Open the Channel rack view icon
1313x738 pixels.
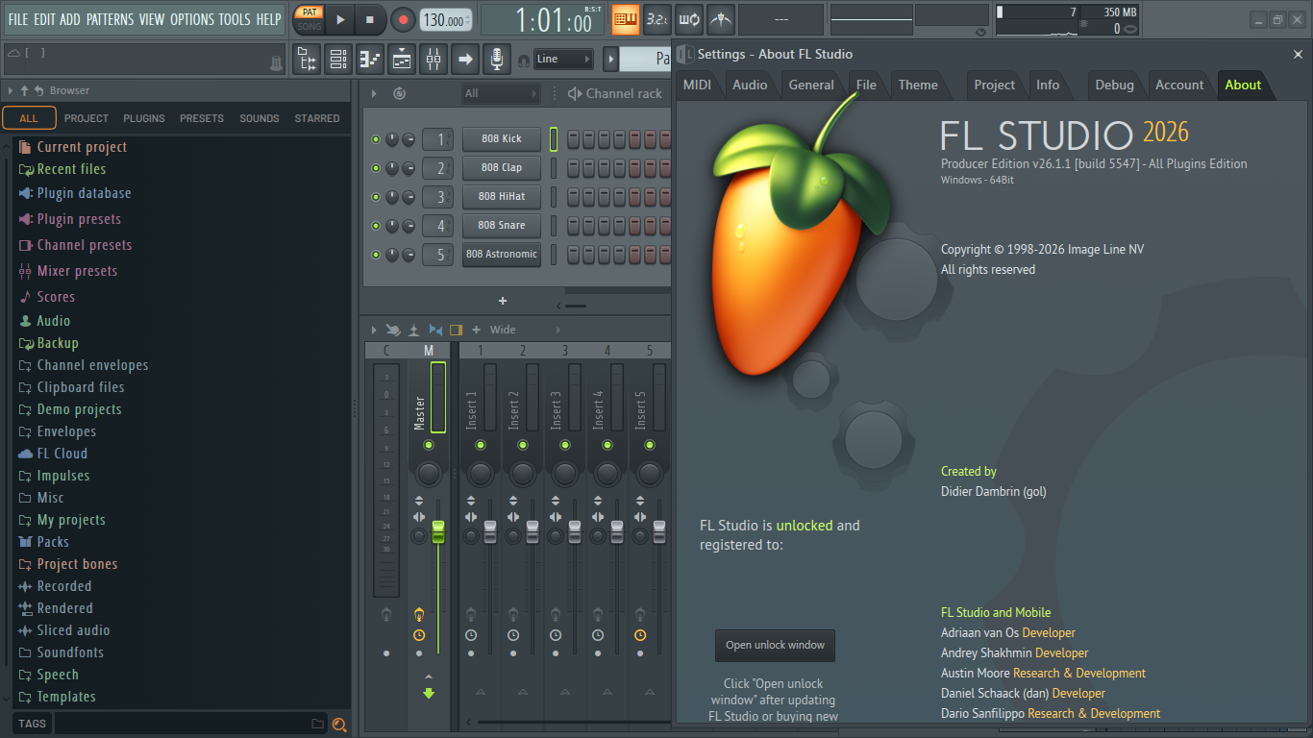(338, 60)
